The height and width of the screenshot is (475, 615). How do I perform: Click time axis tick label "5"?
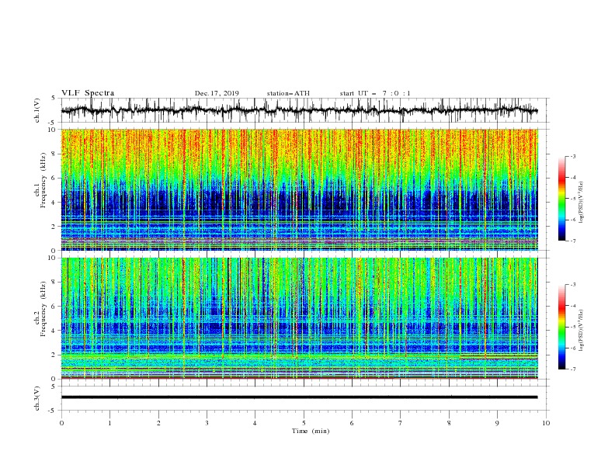pyautogui.click(x=304, y=423)
